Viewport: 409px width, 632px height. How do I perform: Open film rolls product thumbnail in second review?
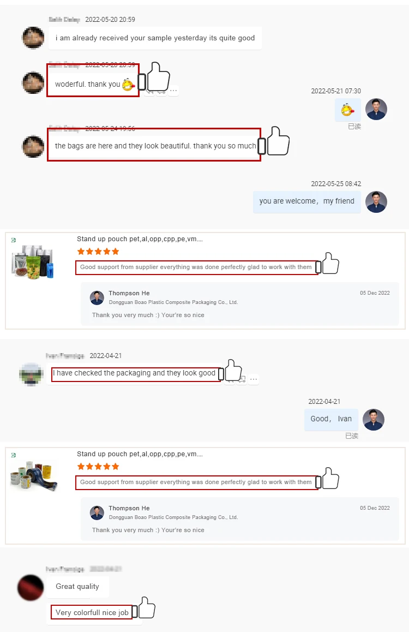[x=33, y=476]
